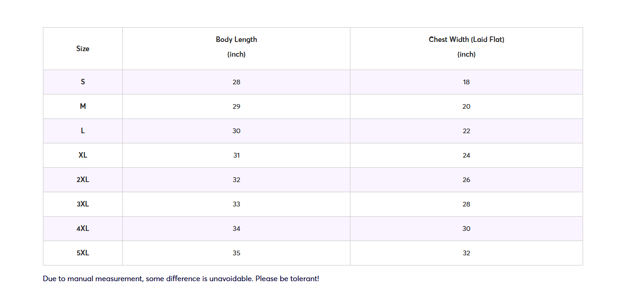Click body length value 35

tap(236, 253)
